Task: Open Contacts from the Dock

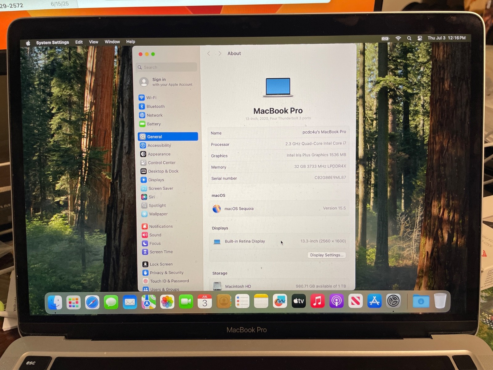Action: click(x=224, y=302)
